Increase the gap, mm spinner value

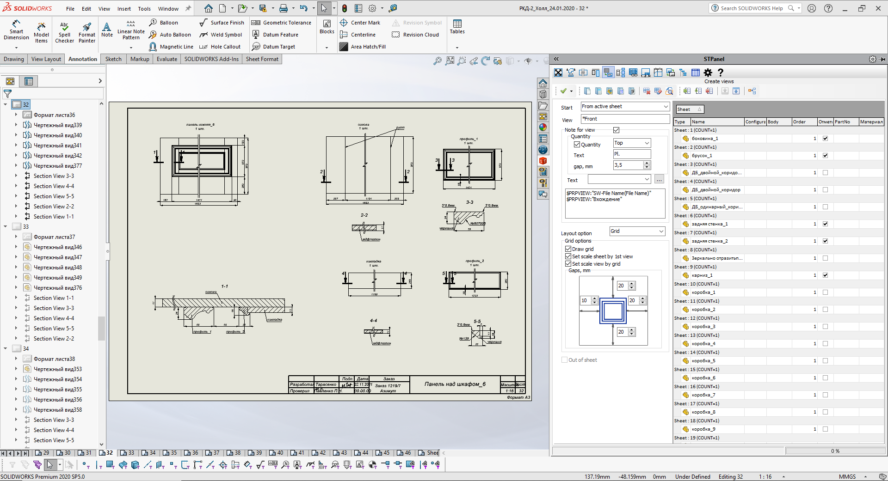pos(647,163)
